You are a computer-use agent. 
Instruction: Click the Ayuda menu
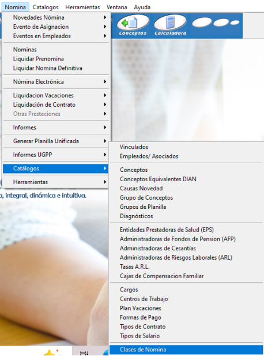(142, 8)
